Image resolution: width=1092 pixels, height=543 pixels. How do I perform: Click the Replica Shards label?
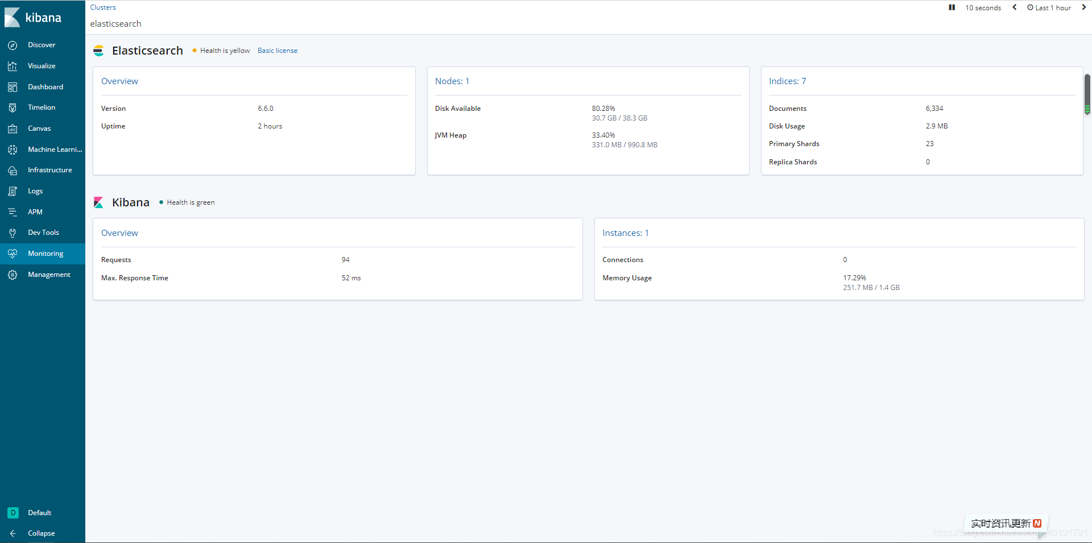[793, 162]
